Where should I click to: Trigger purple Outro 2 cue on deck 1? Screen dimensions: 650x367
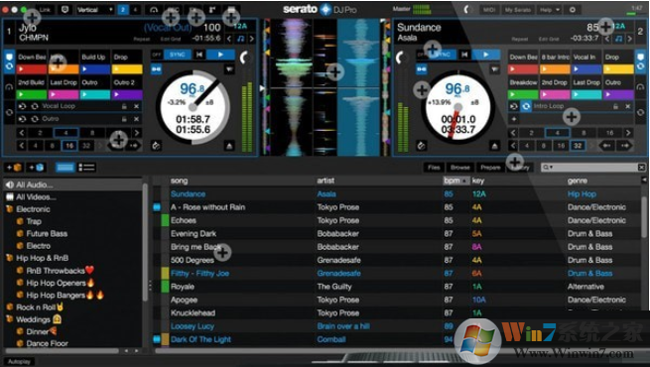127,95
